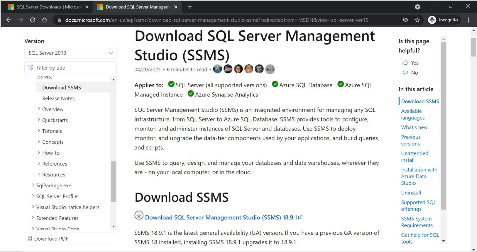Click the filter funnel icon
Viewport: 477px width, 252px height.
(31, 68)
